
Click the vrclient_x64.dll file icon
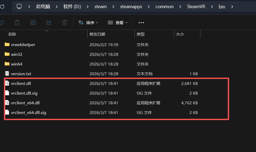tap(7, 102)
